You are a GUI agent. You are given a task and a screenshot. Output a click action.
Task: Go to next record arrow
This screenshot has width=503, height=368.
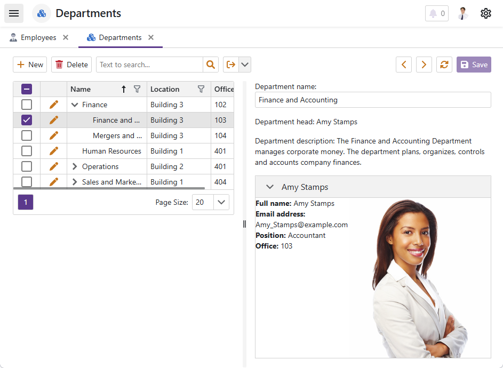click(x=424, y=65)
